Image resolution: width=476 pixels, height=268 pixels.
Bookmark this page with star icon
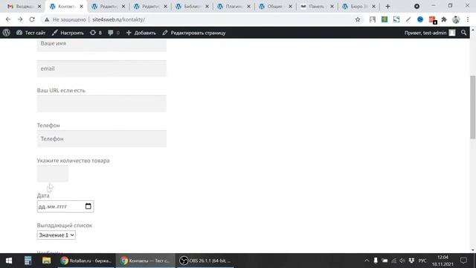coord(358,19)
